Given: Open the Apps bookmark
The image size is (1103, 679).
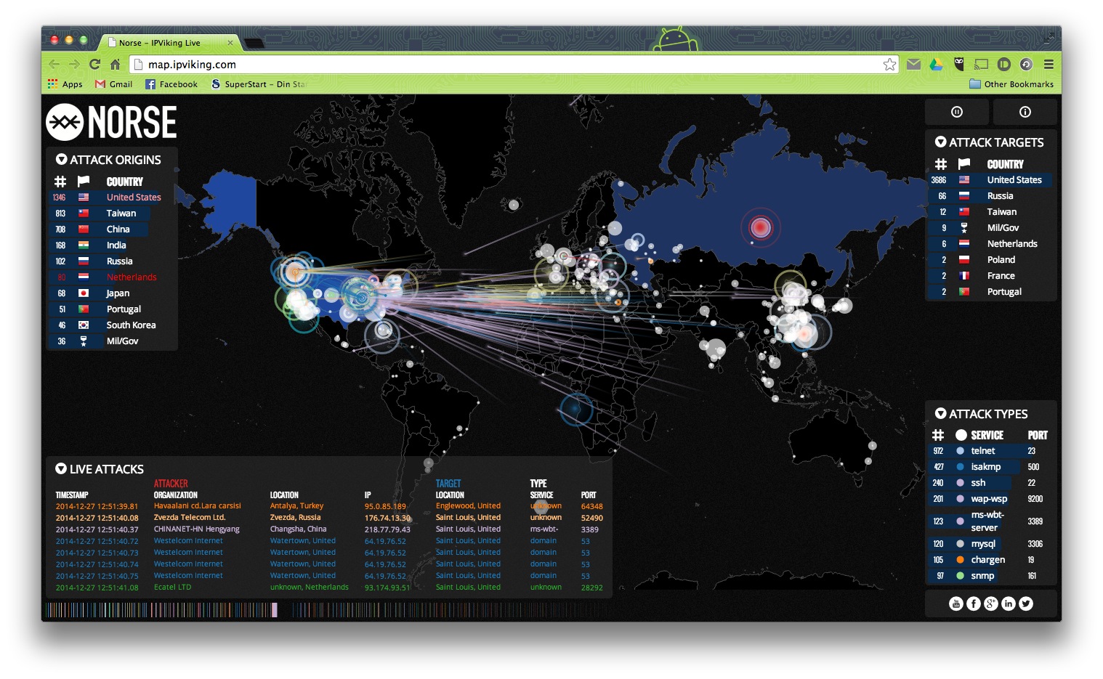Looking at the screenshot, I should [65, 84].
